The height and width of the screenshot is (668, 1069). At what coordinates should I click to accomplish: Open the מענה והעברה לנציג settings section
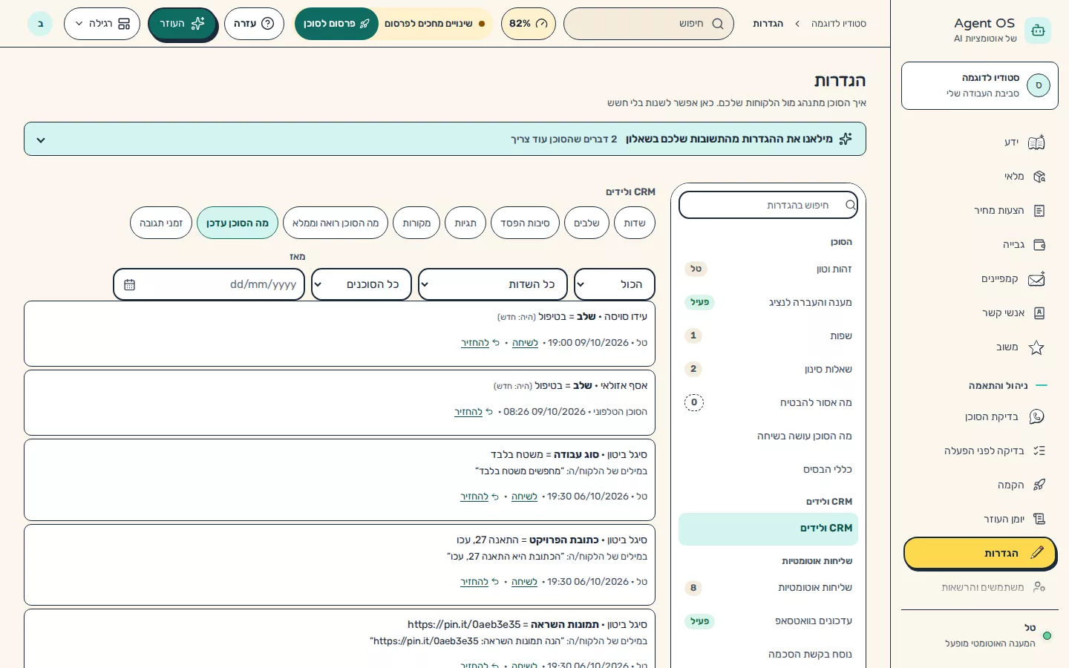(x=768, y=302)
